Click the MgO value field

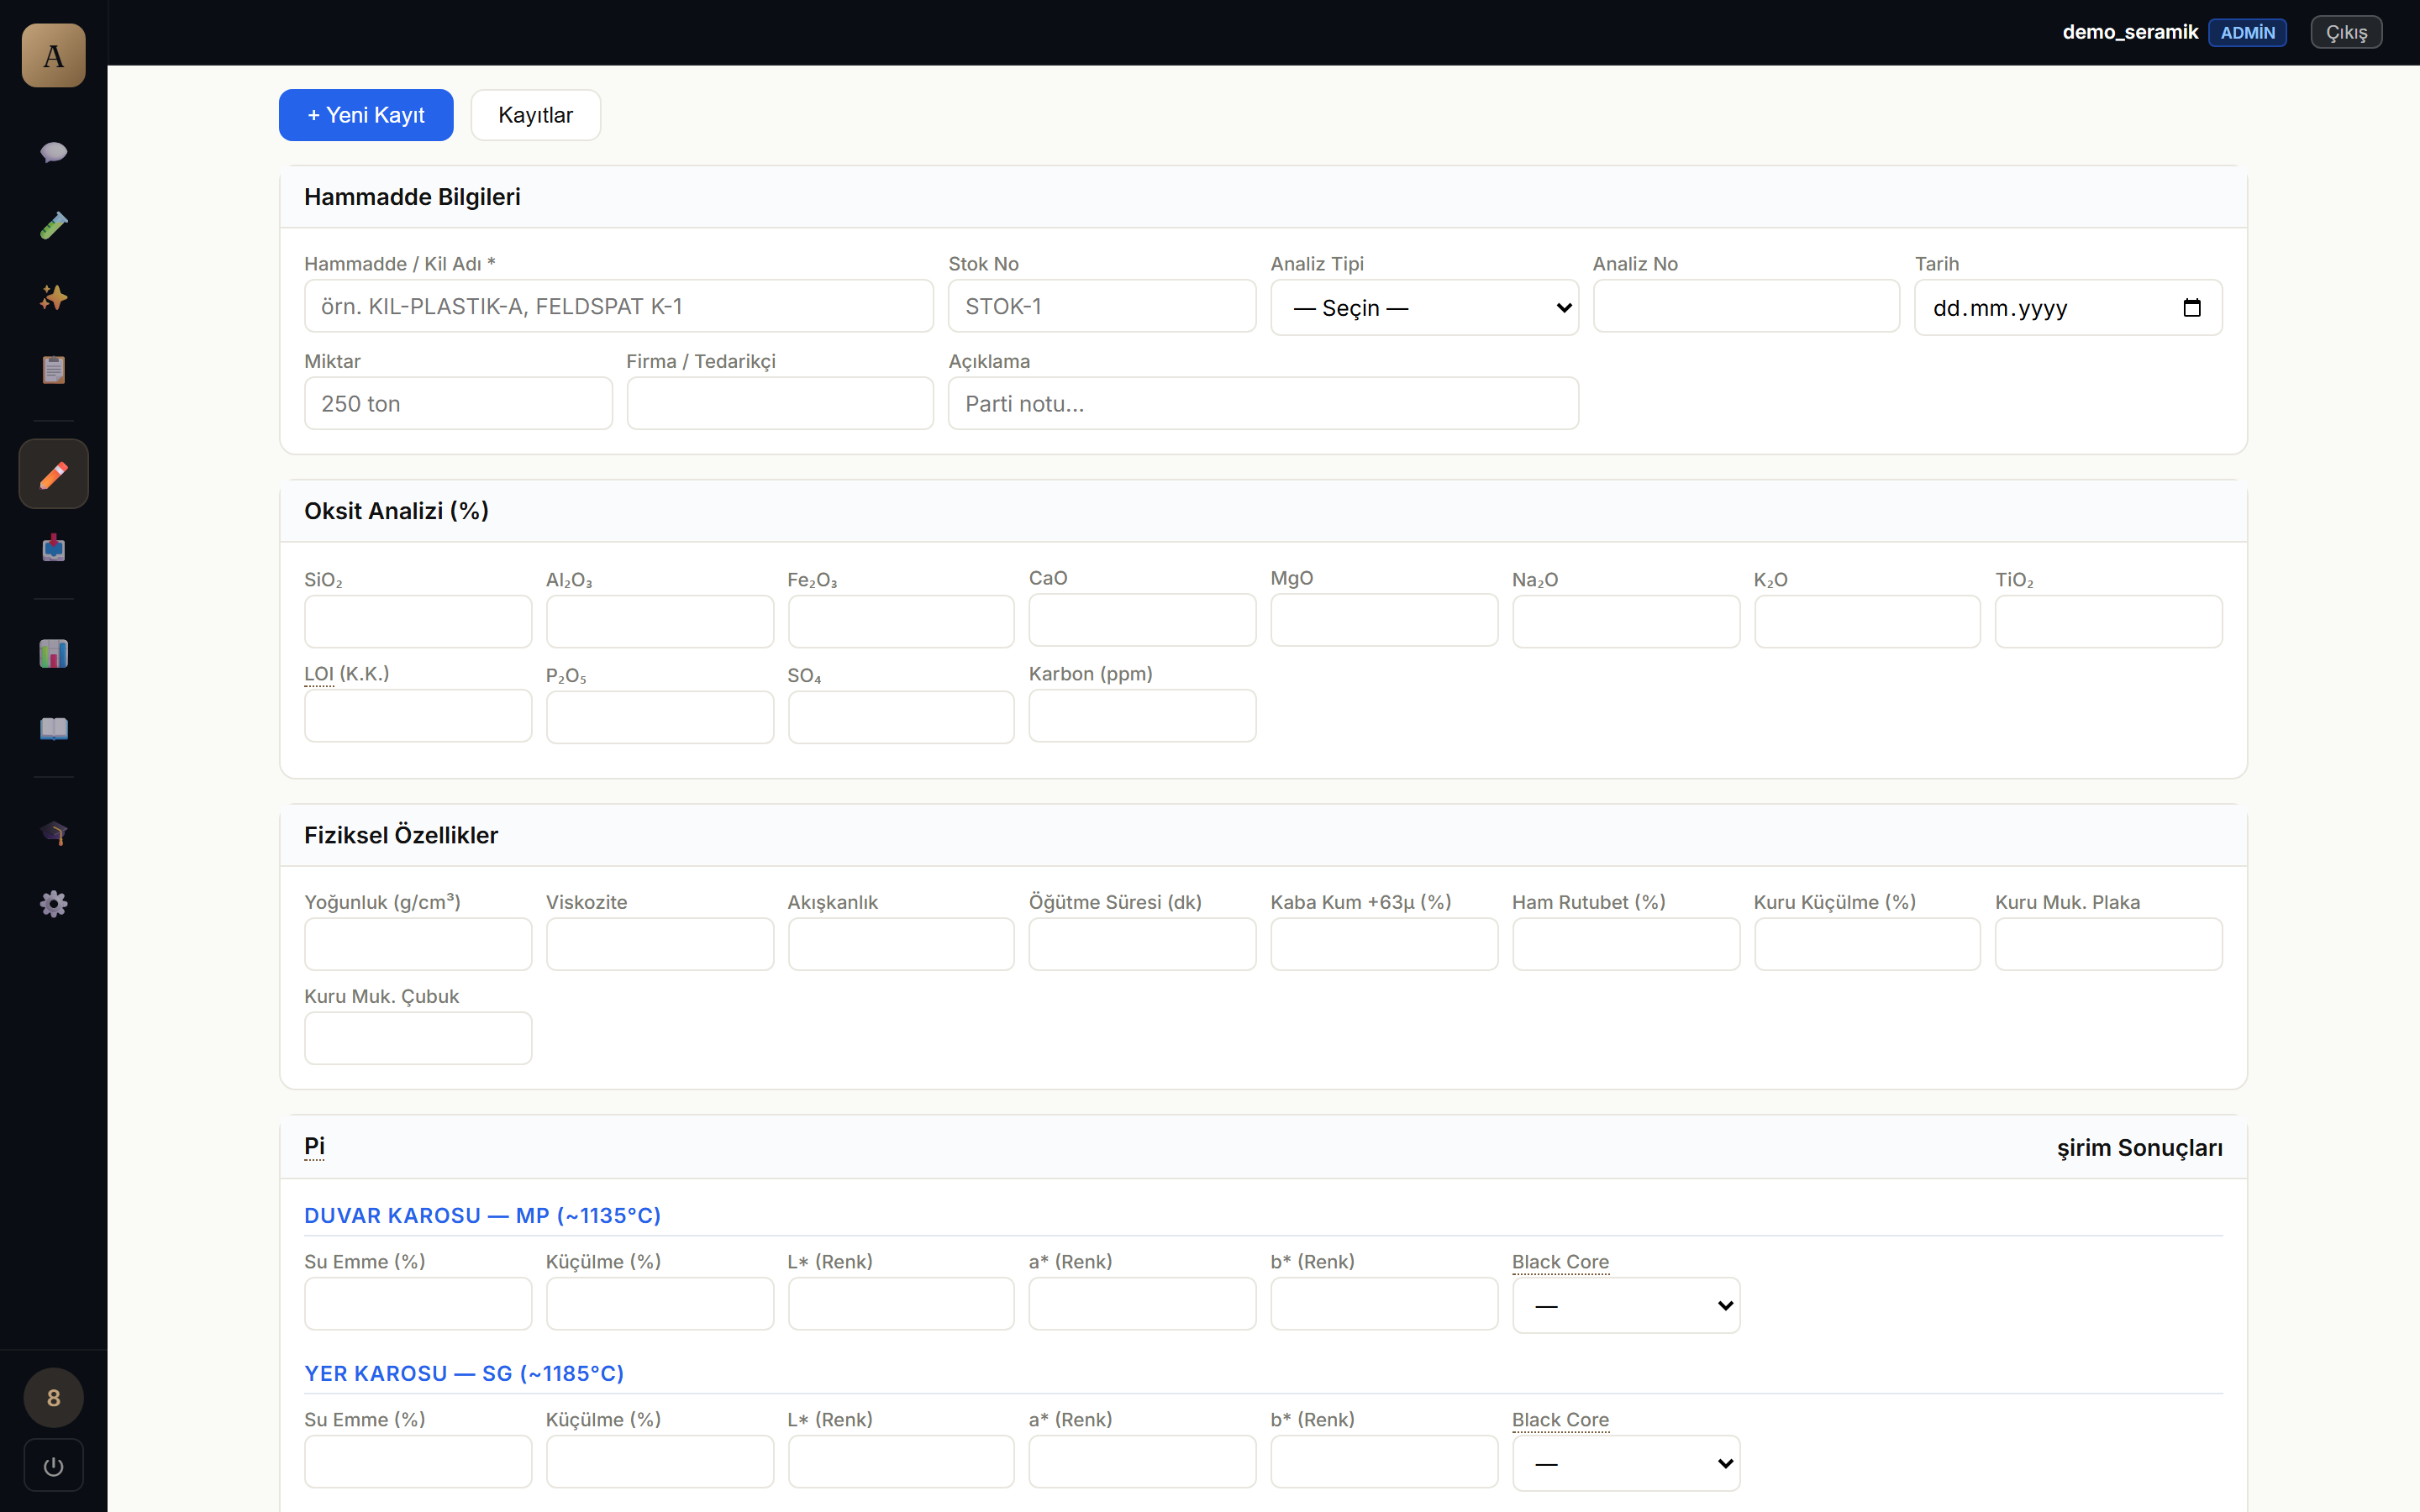(x=1384, y=620)
